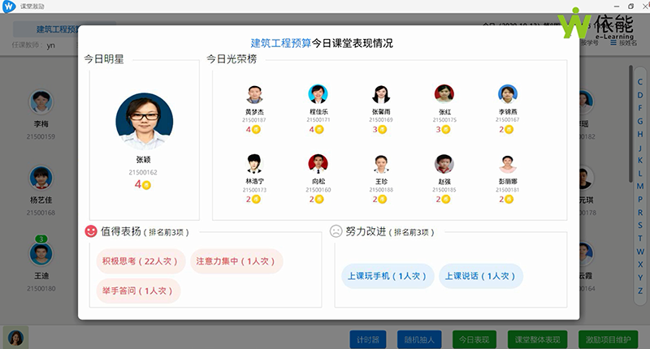The width and height of the screenshot is (650, 349).
Task: Select the 上课玩手机 (1人次) tag
Action: (x=385, y=276)
